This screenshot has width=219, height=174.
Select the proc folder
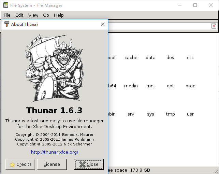coord(190,86)
